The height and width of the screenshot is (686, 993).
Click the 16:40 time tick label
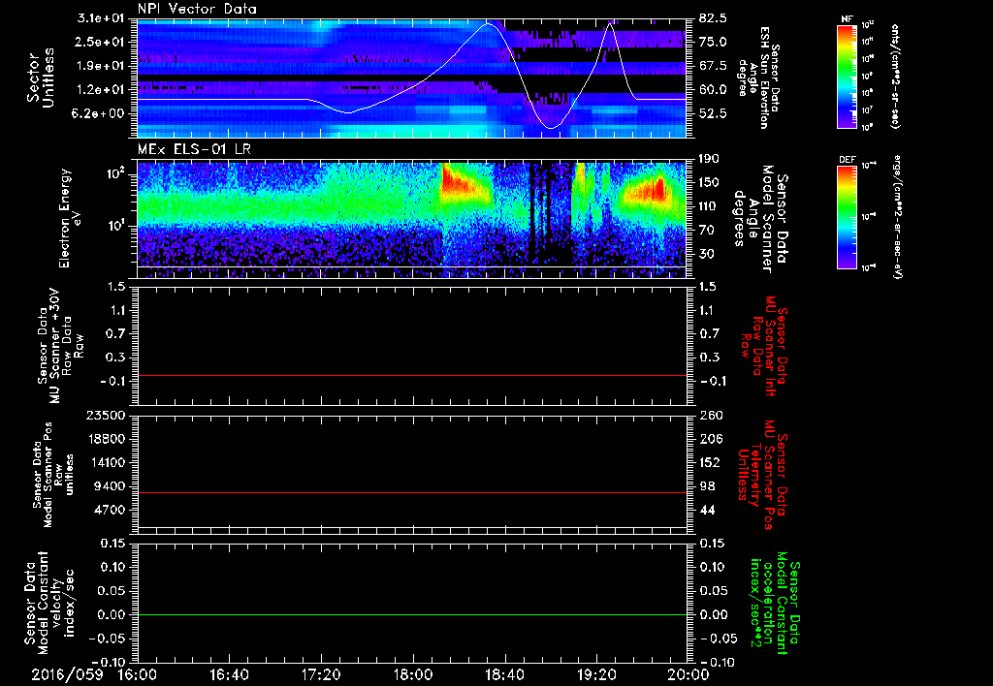point(229,674)
